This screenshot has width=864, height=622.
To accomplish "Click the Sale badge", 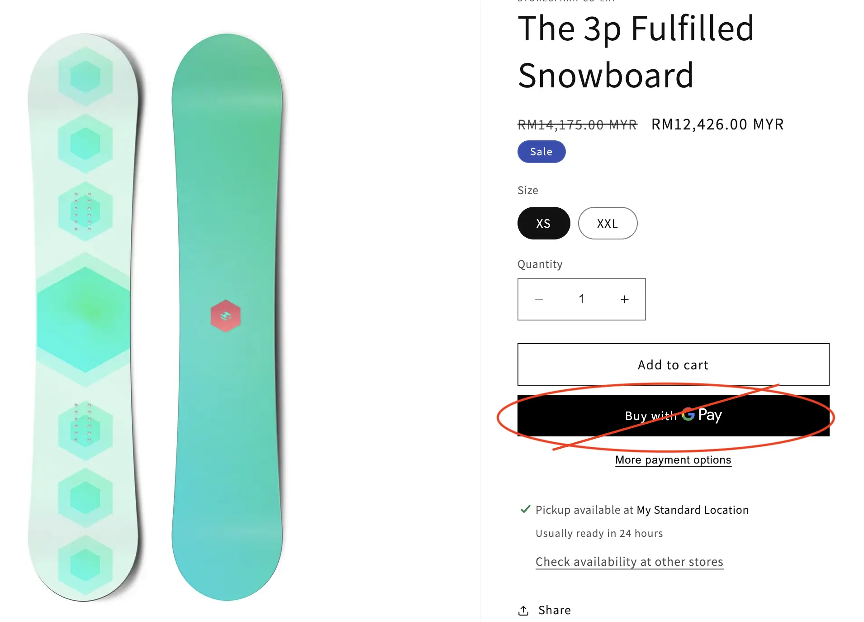I will 541,152.
